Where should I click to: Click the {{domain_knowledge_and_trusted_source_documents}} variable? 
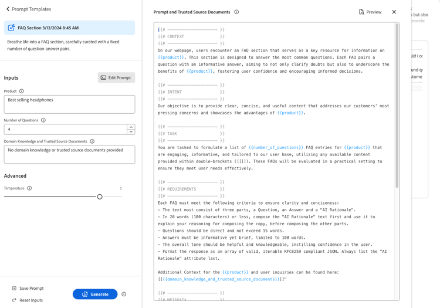tap(221, 279)
